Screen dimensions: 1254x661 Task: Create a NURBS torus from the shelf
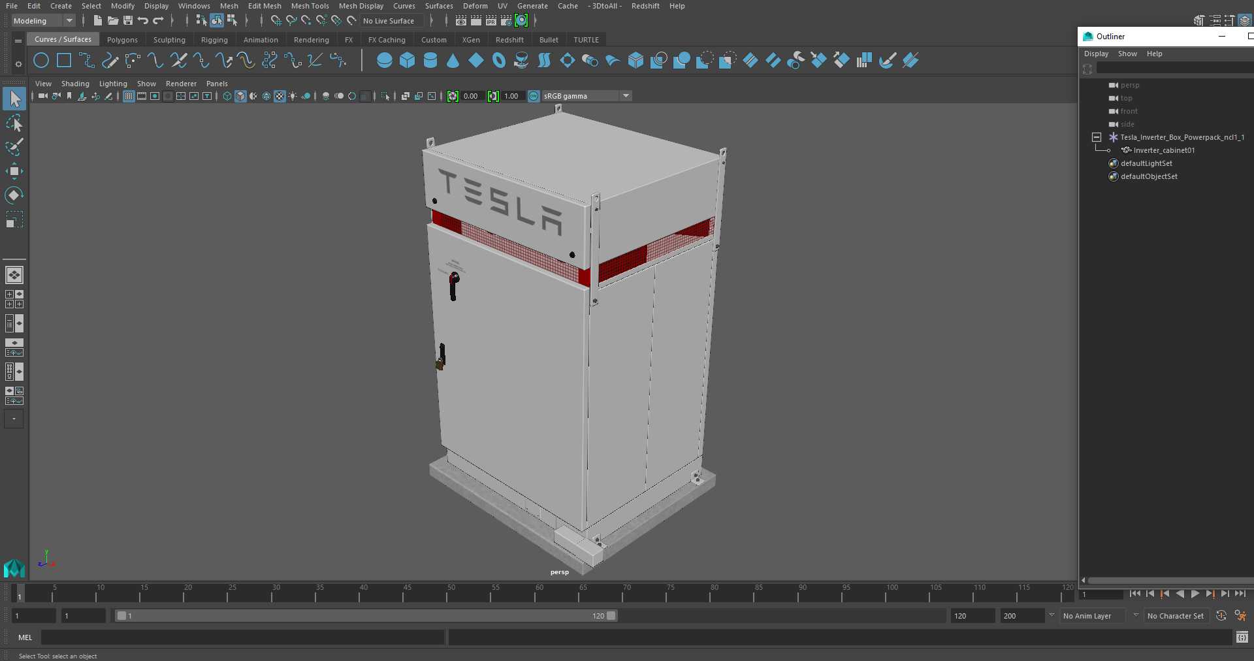(499, 61)
